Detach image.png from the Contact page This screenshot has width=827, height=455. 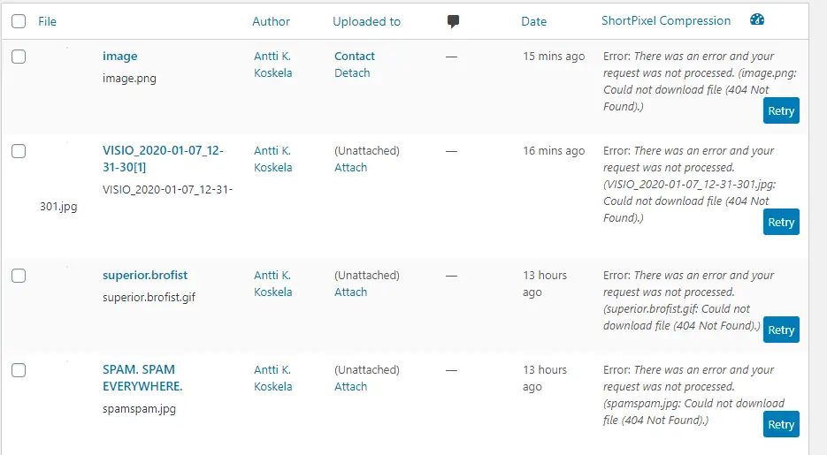tap(352, 73)
